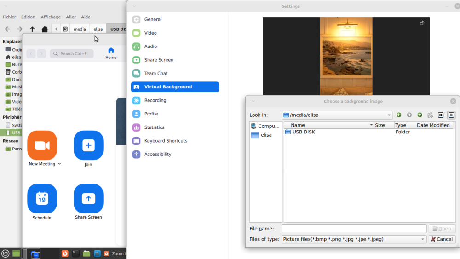460x259 pixels.
Task: Click the back arrow in file dialog
Action: click(399, 115)
